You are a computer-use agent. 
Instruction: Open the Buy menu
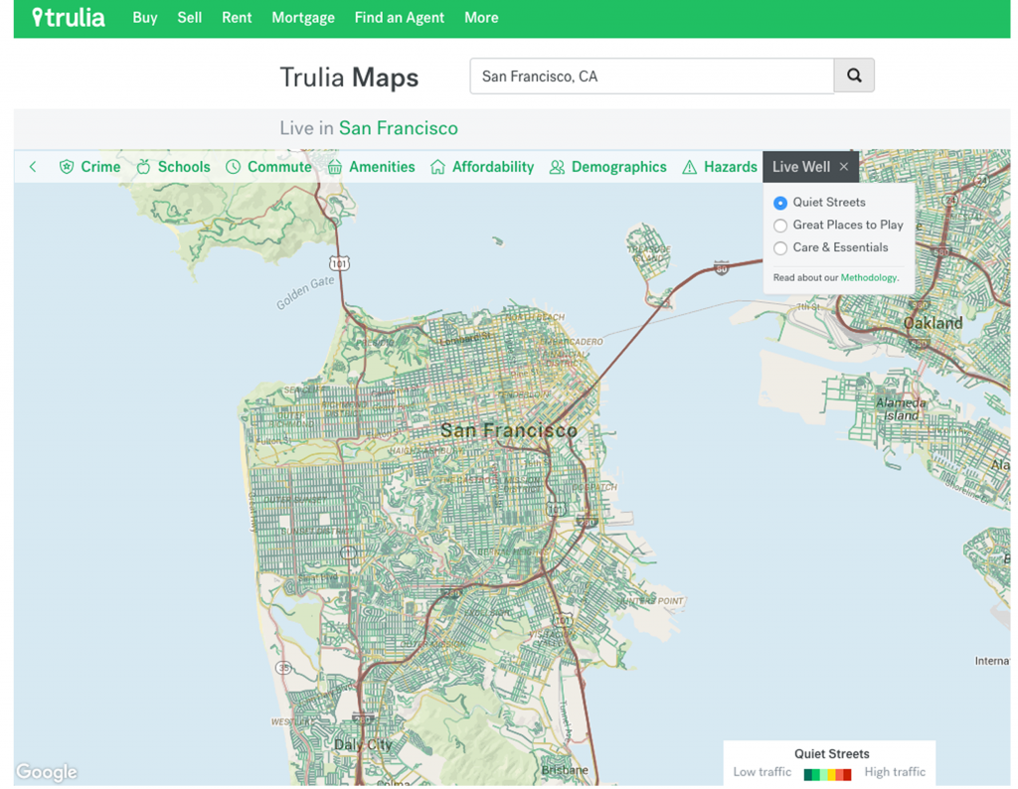[145, 18]
